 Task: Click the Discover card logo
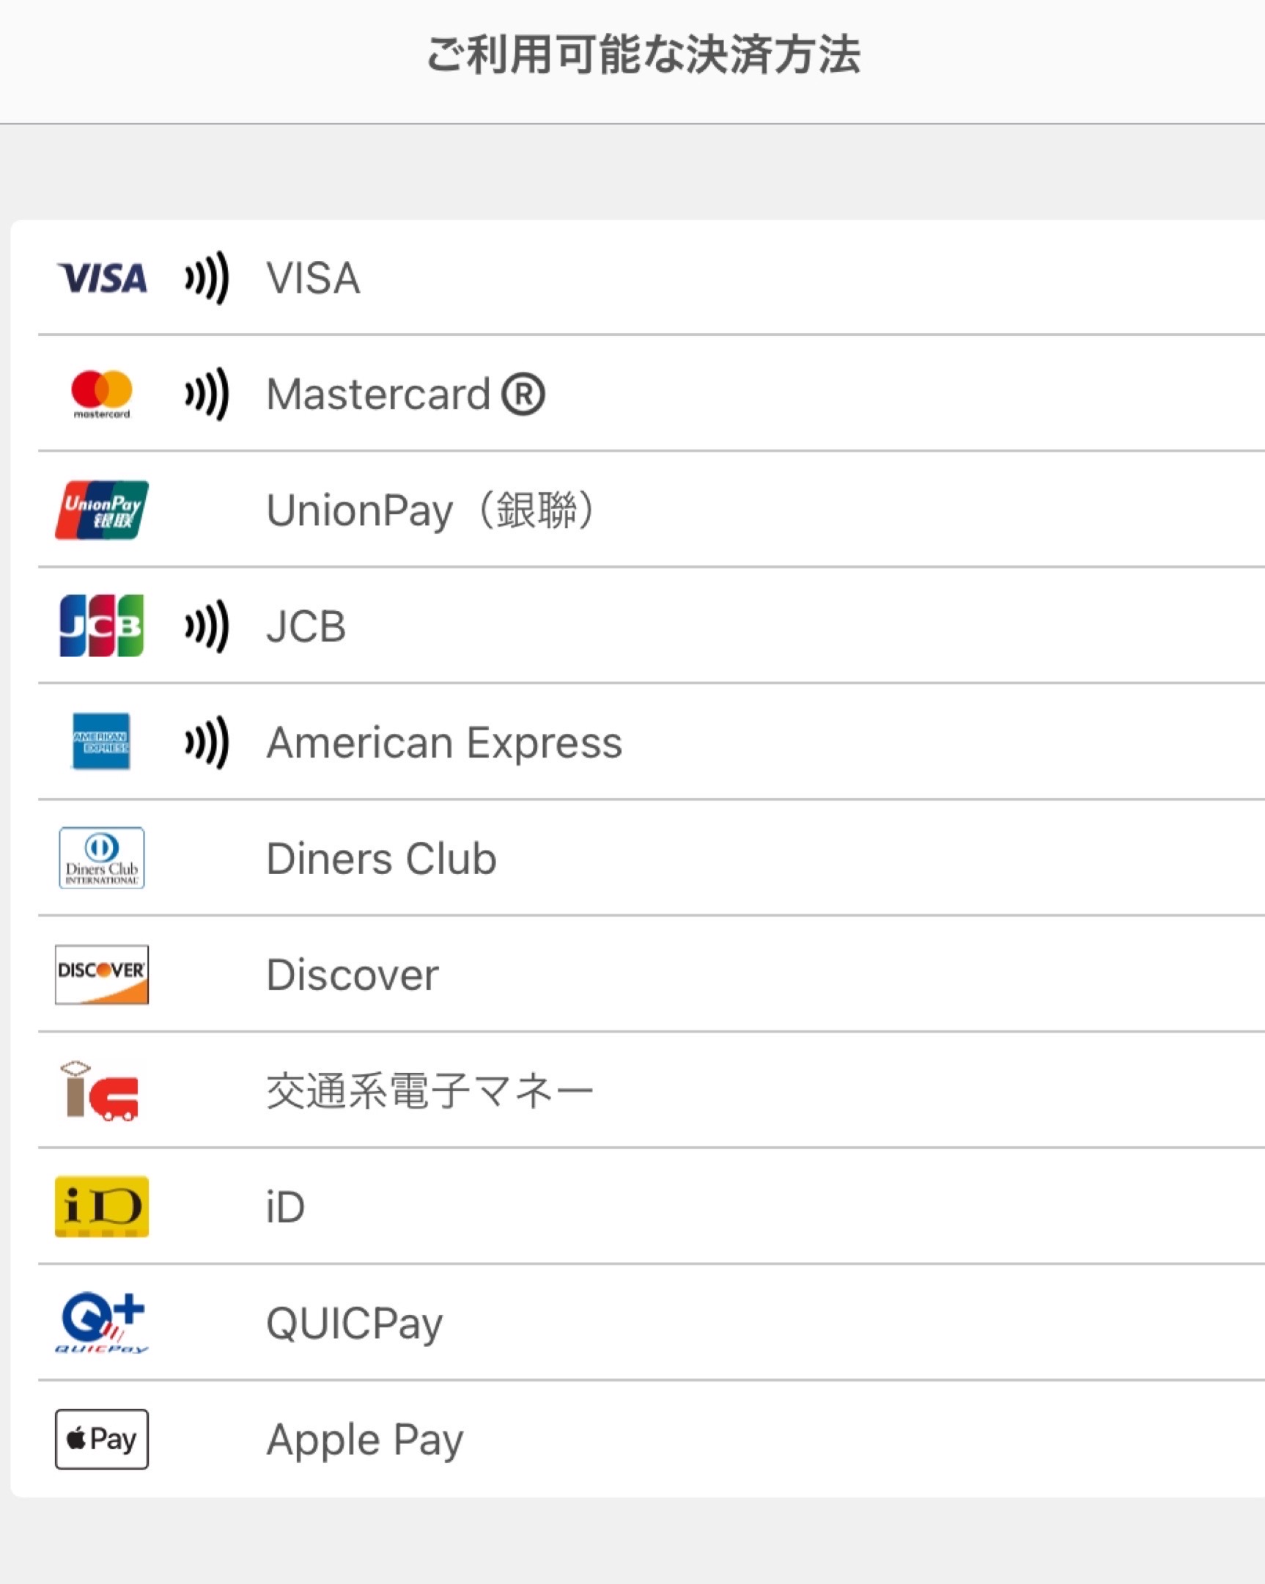tap(102, 975)
